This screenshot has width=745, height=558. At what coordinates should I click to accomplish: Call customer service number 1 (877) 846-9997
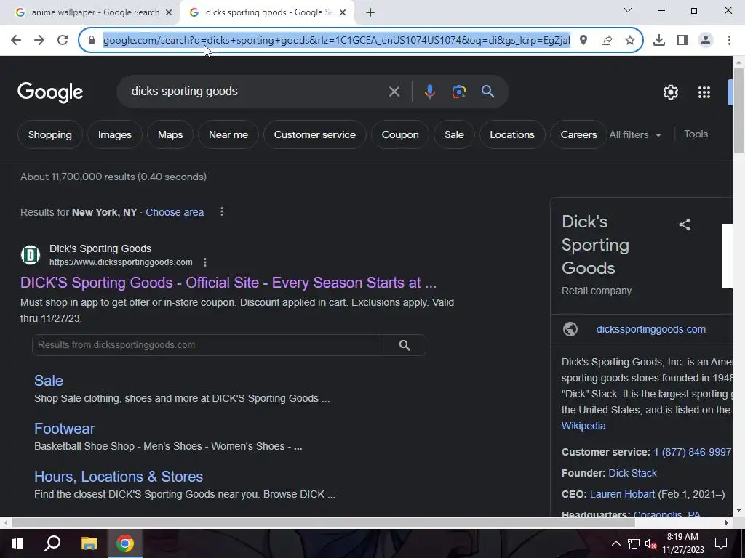tap(693, 452)
